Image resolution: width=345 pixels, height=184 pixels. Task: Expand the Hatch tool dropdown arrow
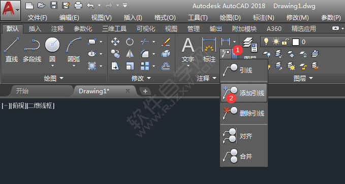coord(101,66)
